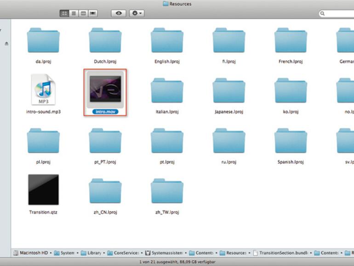This screenshot has width=354, height=266.
Task: Click the Spanish.lproj name label
Action: 291,162
